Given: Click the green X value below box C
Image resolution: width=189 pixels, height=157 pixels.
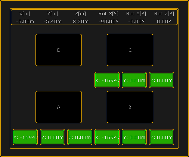Looking at the screenshot, I should 107,80.
